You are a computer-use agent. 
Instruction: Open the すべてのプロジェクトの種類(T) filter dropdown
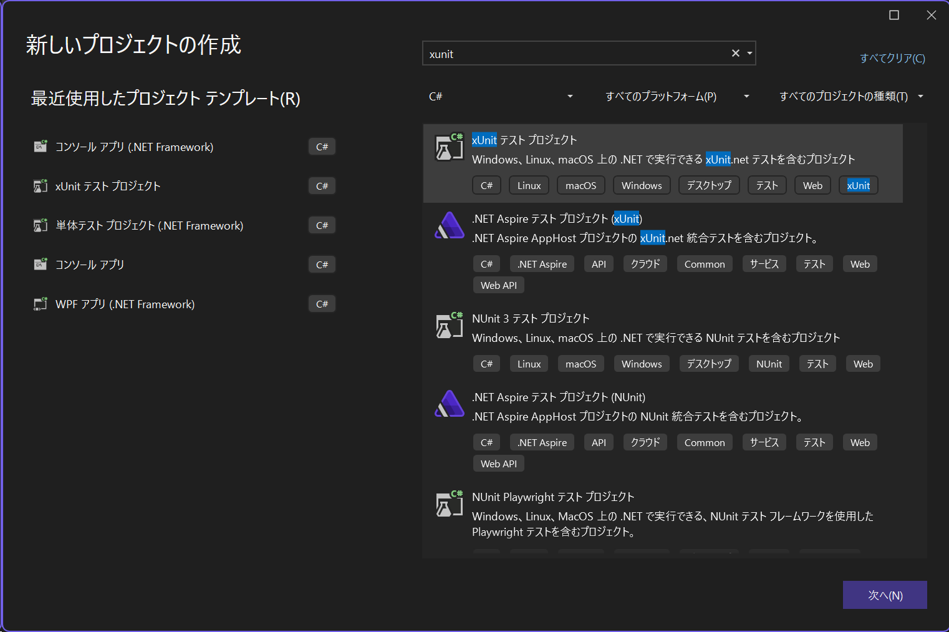851,96
